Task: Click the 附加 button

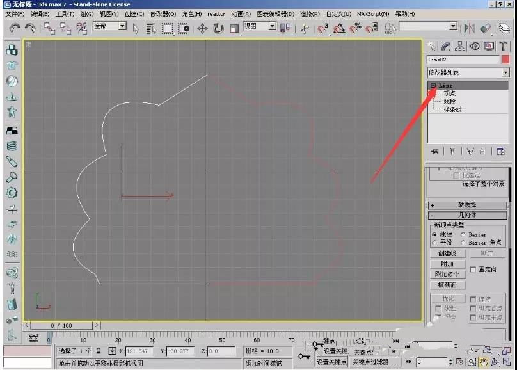Action: point(447,264)
